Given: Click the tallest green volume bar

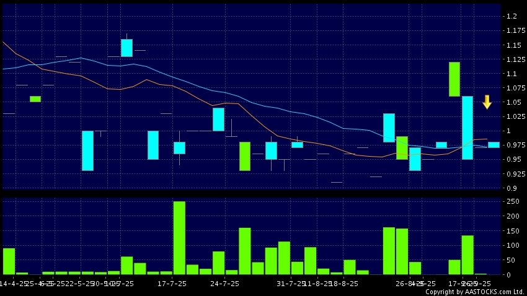Looking at the screenshot, I should [x=179, y=238].
